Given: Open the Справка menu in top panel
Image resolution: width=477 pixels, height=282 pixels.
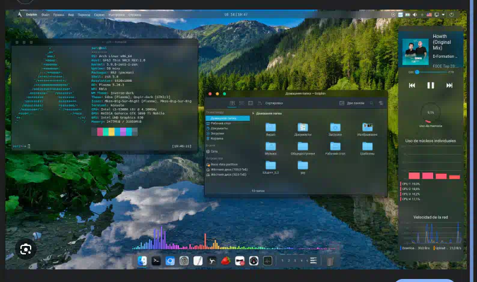Looking at the screenshot, I should (x=135, y=14).
